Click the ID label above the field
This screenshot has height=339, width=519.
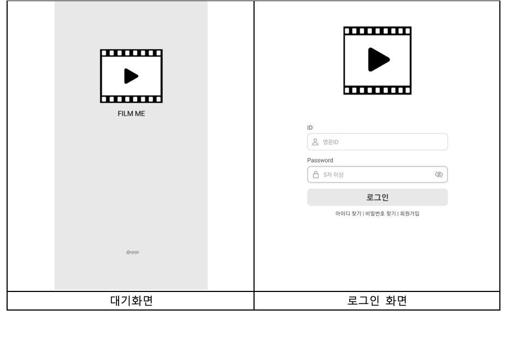coord(310,127)
